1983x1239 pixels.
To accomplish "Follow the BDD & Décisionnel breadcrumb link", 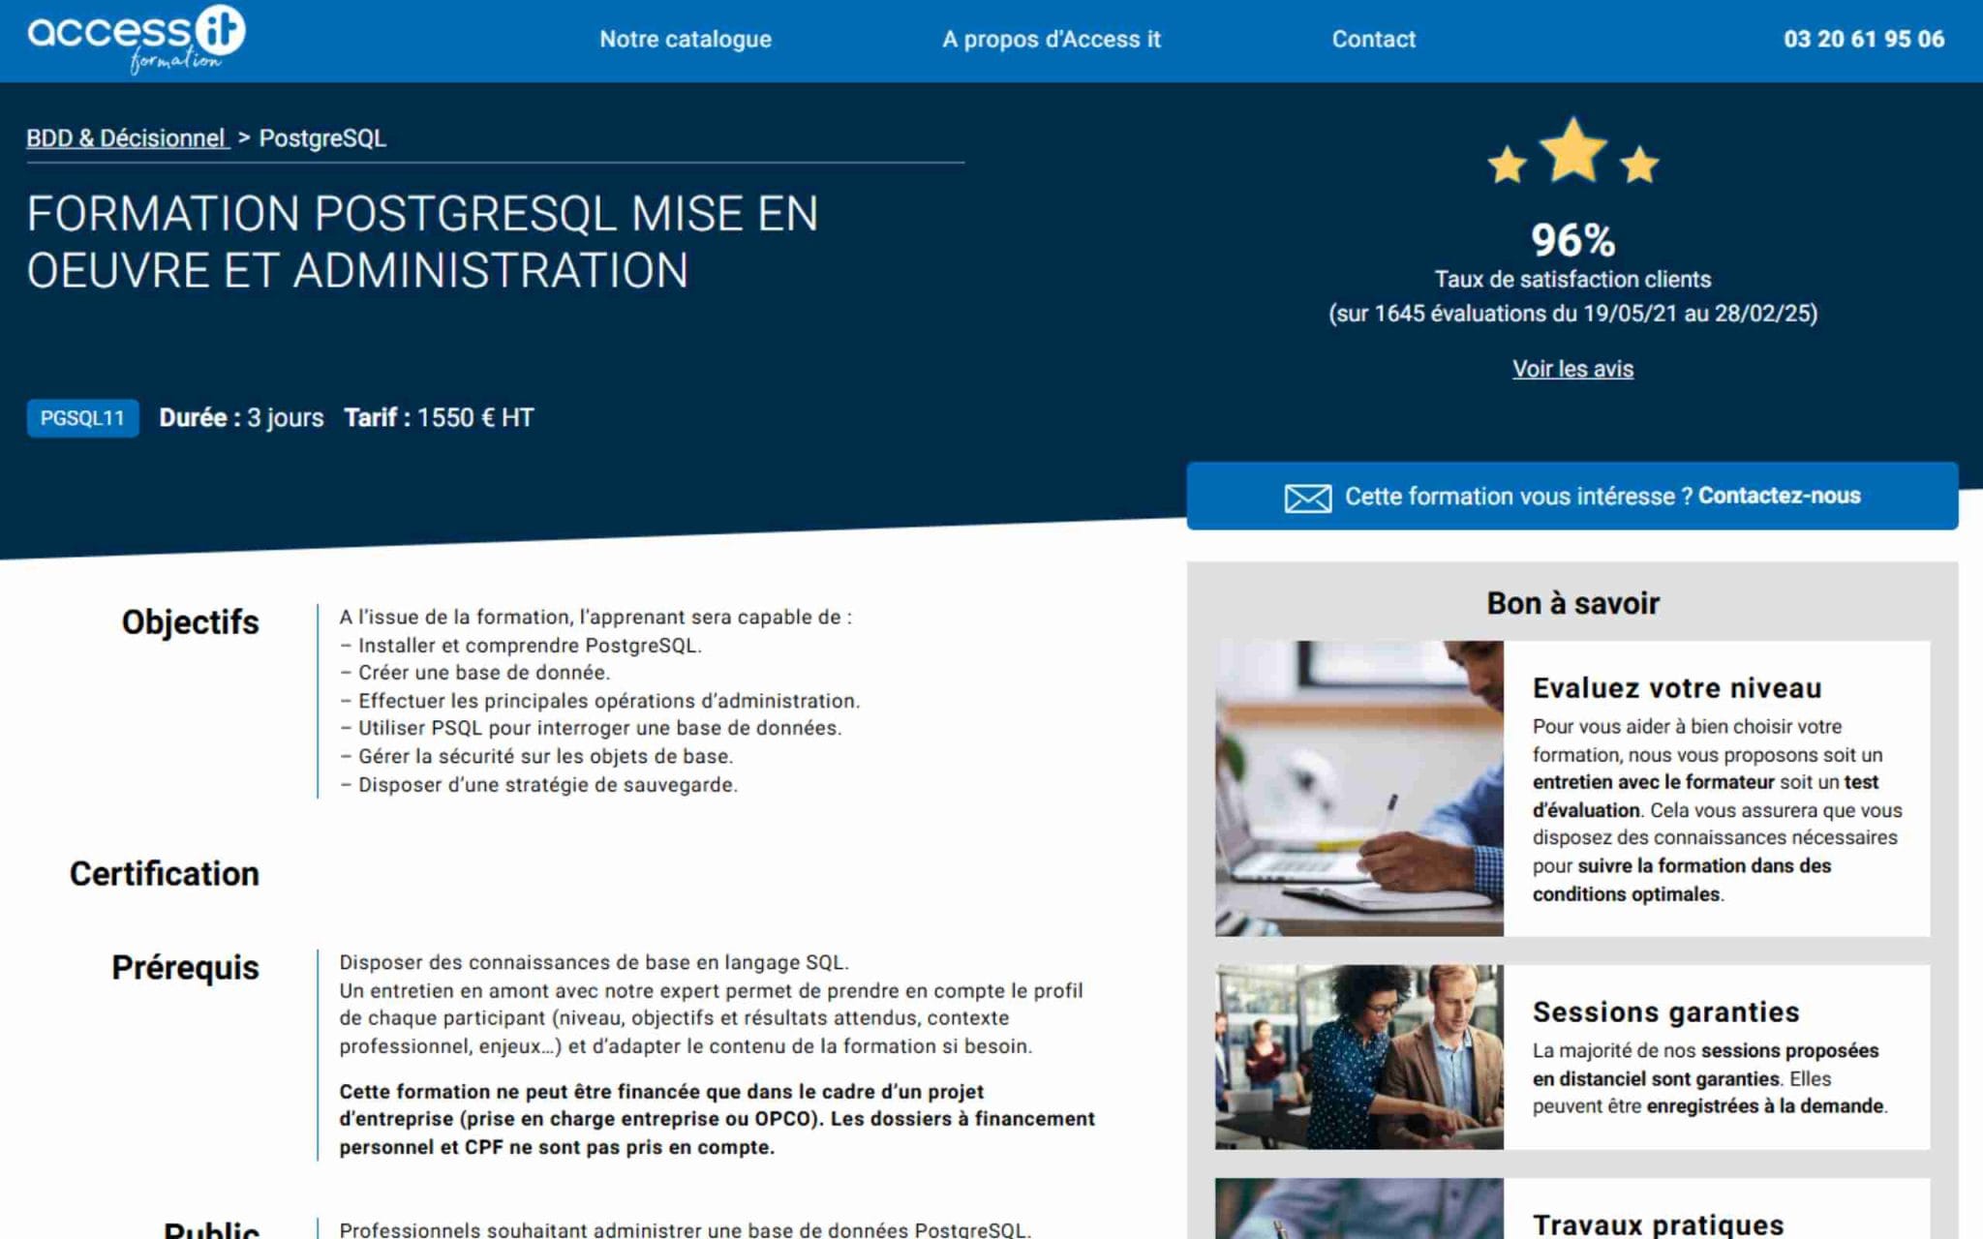I will tap(126, 138).
